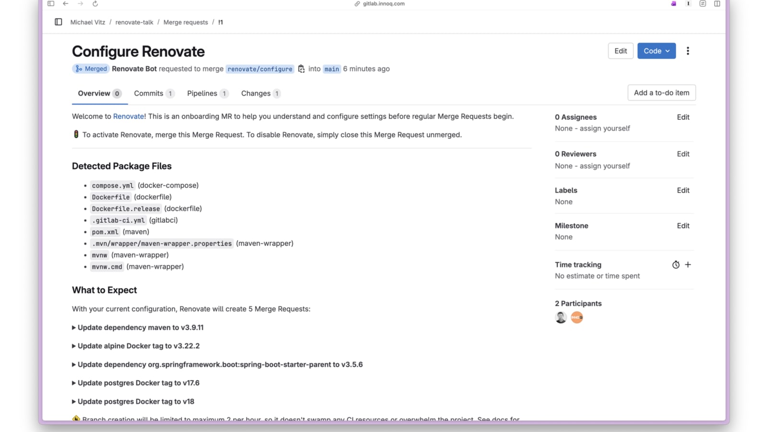Screen dimensions: 768x432
Task: Switch to the Overview tab
Action: point(100,94)
